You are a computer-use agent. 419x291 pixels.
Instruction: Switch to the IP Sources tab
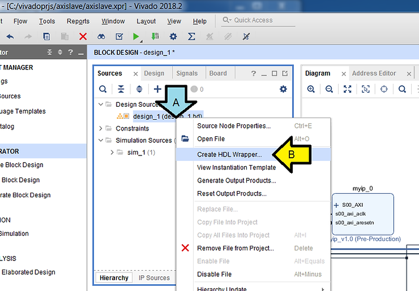tap(154, 278)
